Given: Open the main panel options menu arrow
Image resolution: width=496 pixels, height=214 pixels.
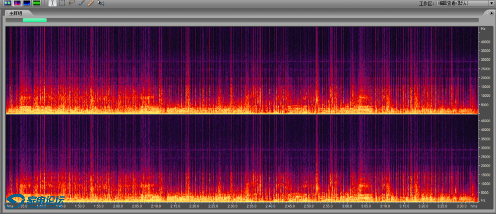Looking at the screenshot, I should (492, 13).
